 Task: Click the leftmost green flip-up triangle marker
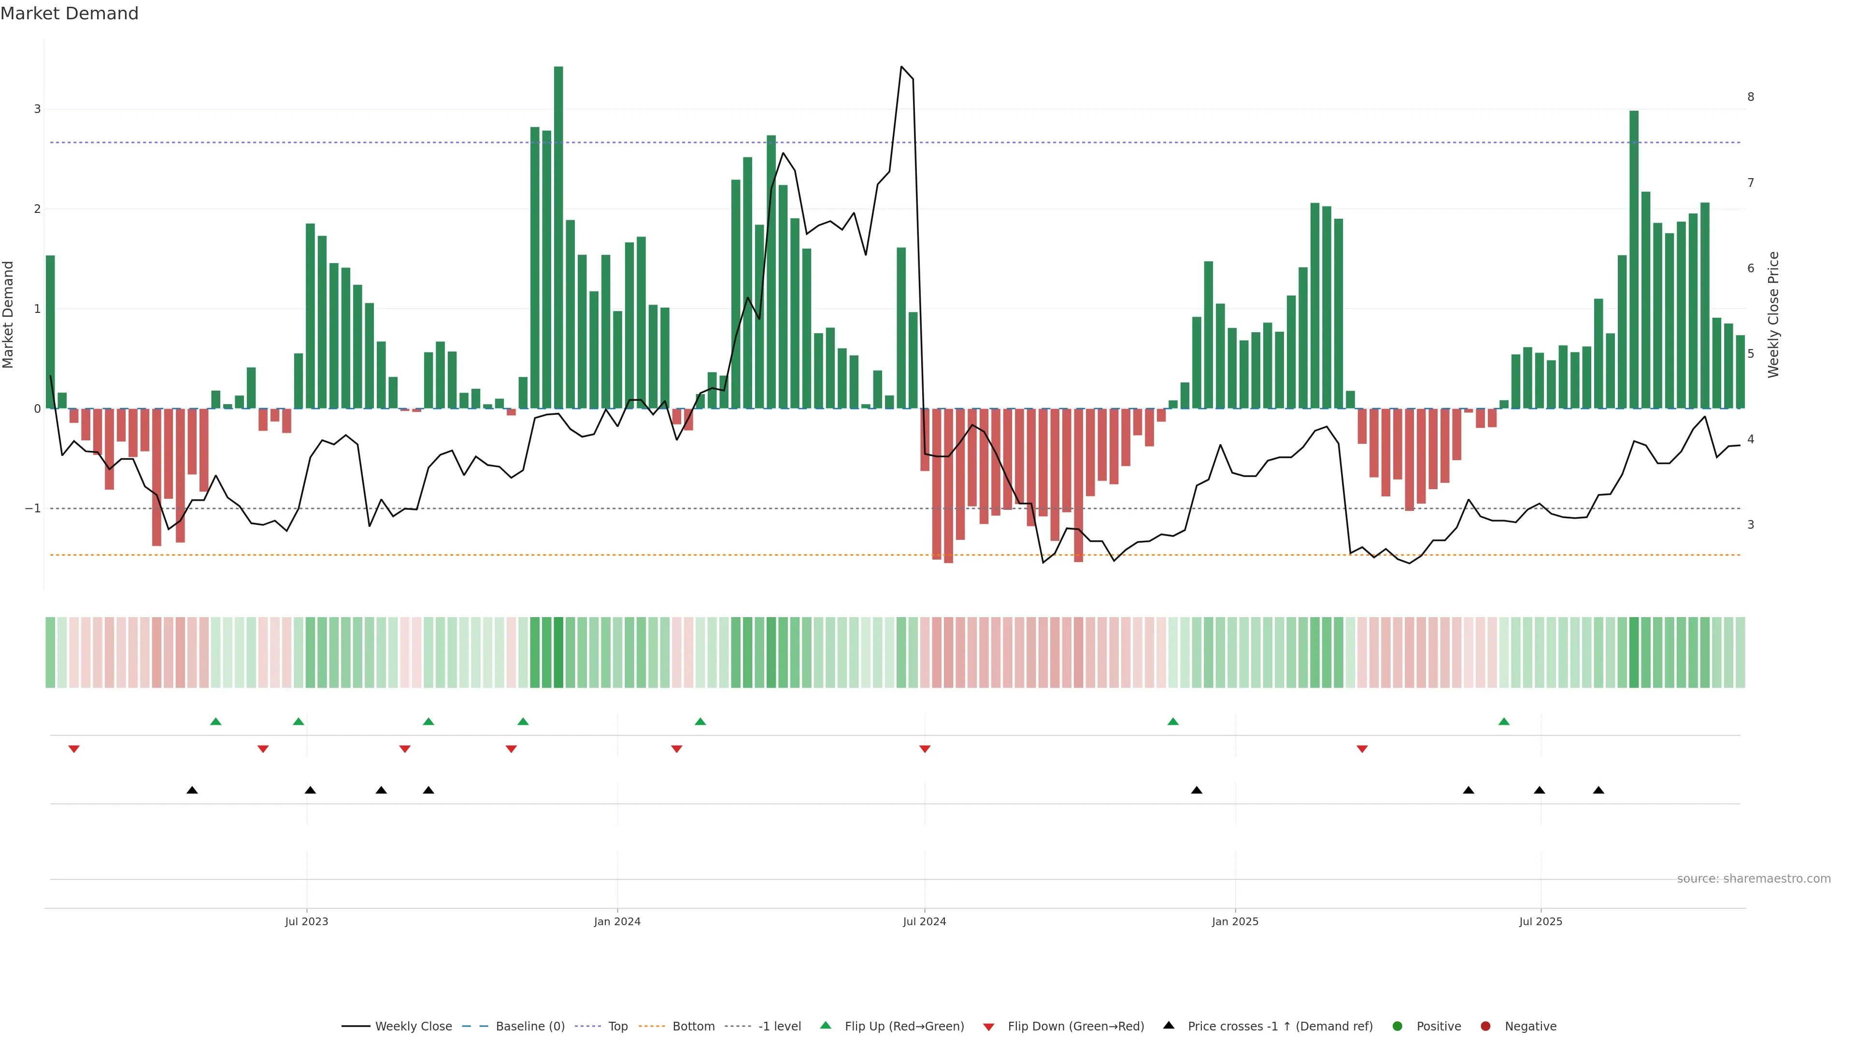(215, 721)
